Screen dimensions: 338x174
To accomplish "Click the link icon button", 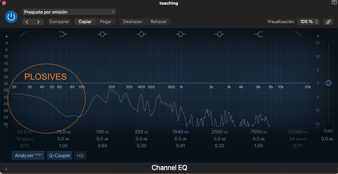I will click(x=328, y=22).
